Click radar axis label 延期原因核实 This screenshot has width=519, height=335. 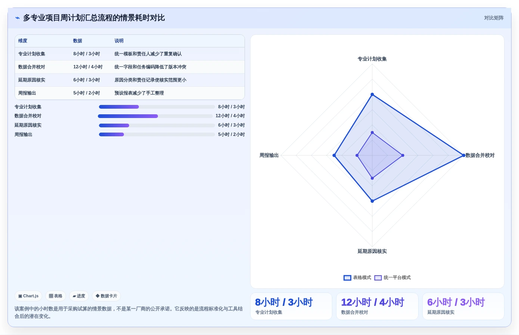coord(372,251)
